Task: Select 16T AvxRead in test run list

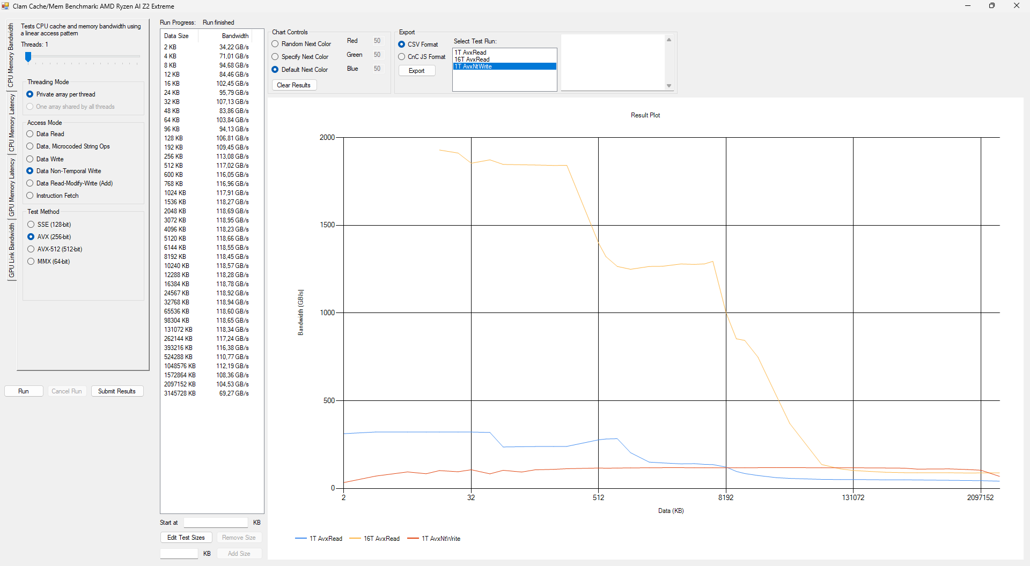Action: 472,59
